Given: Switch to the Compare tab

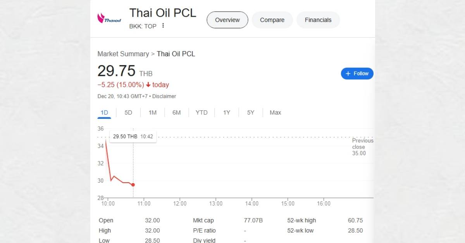Looking at the screenshot, I should (272, 20).
